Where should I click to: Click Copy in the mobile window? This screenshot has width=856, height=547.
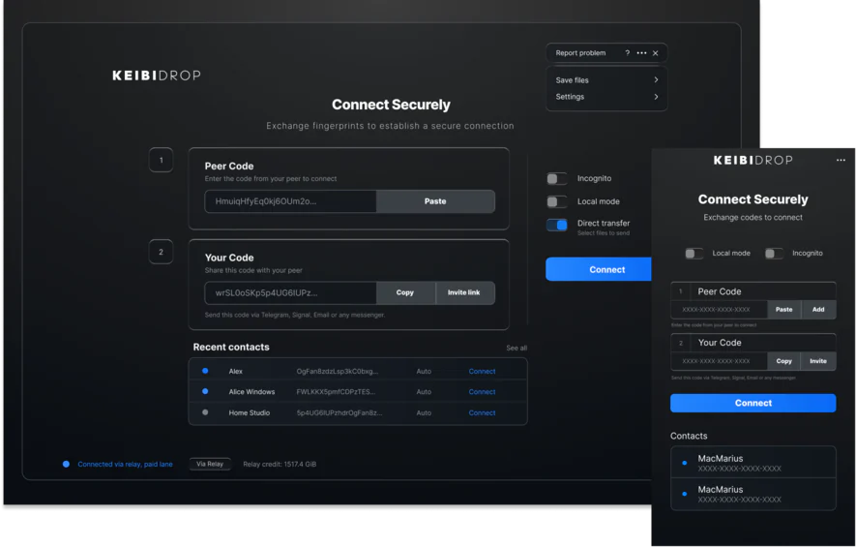coord(783,361)
